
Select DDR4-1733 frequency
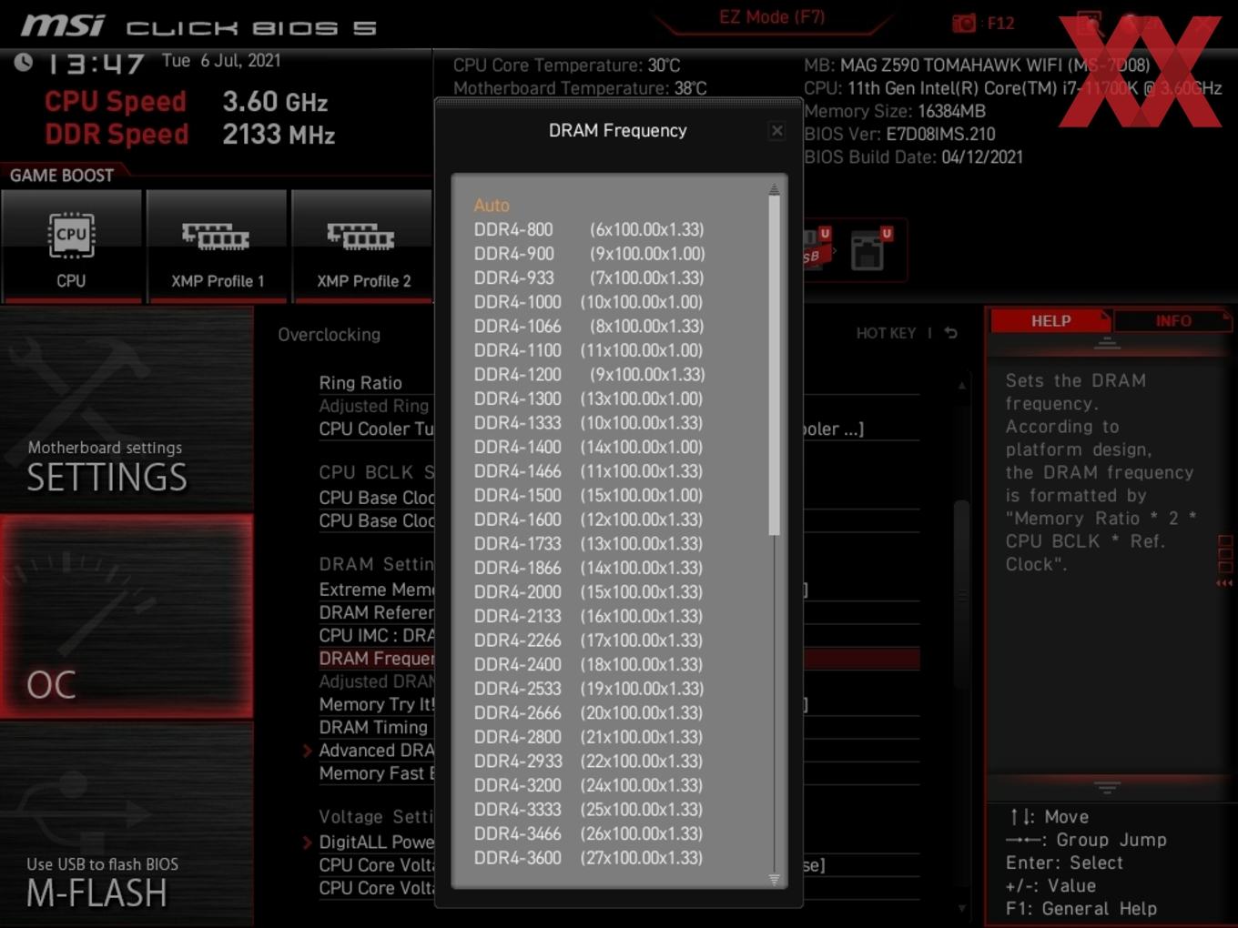[x=589, y=543]
